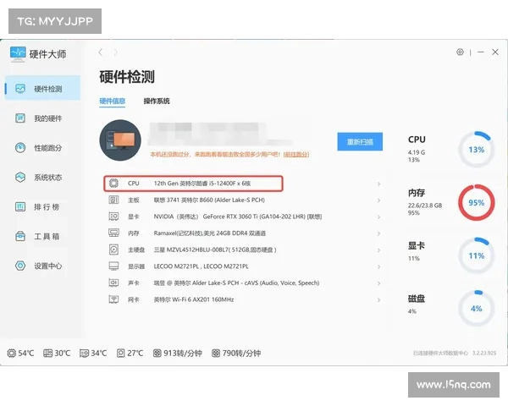Click the 913转/分钟 fan speed icon
The height and width of the screenshot is (406, 508).
[x=157, y=353]
